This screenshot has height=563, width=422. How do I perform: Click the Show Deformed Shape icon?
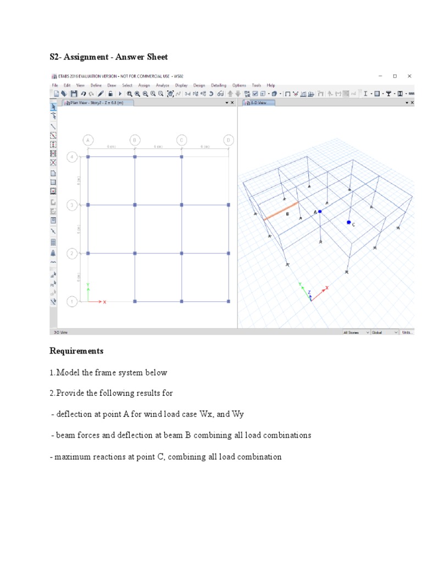tap(295, 93)
